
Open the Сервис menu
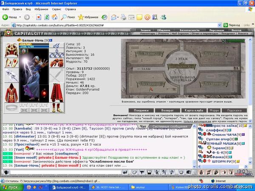[x=57, y=9]
